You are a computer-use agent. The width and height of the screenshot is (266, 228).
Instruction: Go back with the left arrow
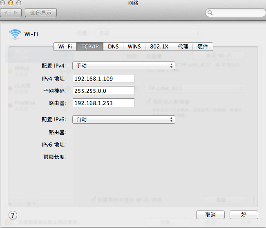(x=6, y=13)
